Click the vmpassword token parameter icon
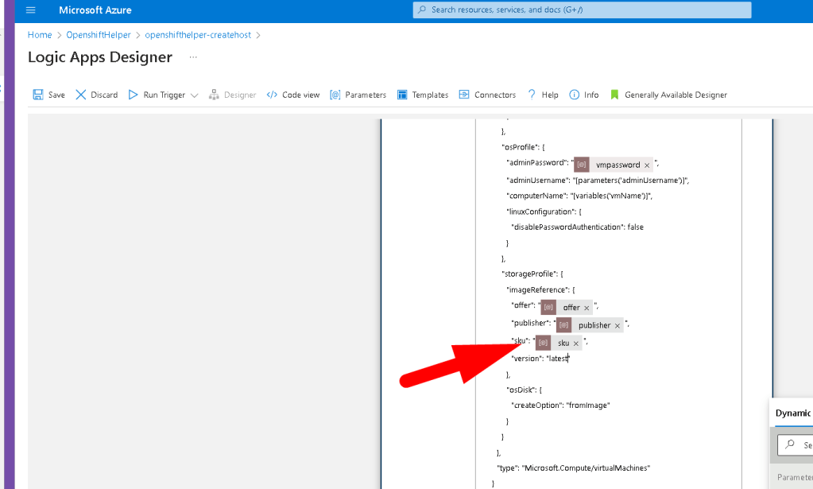Screen dimensions: 813x489 581,165
